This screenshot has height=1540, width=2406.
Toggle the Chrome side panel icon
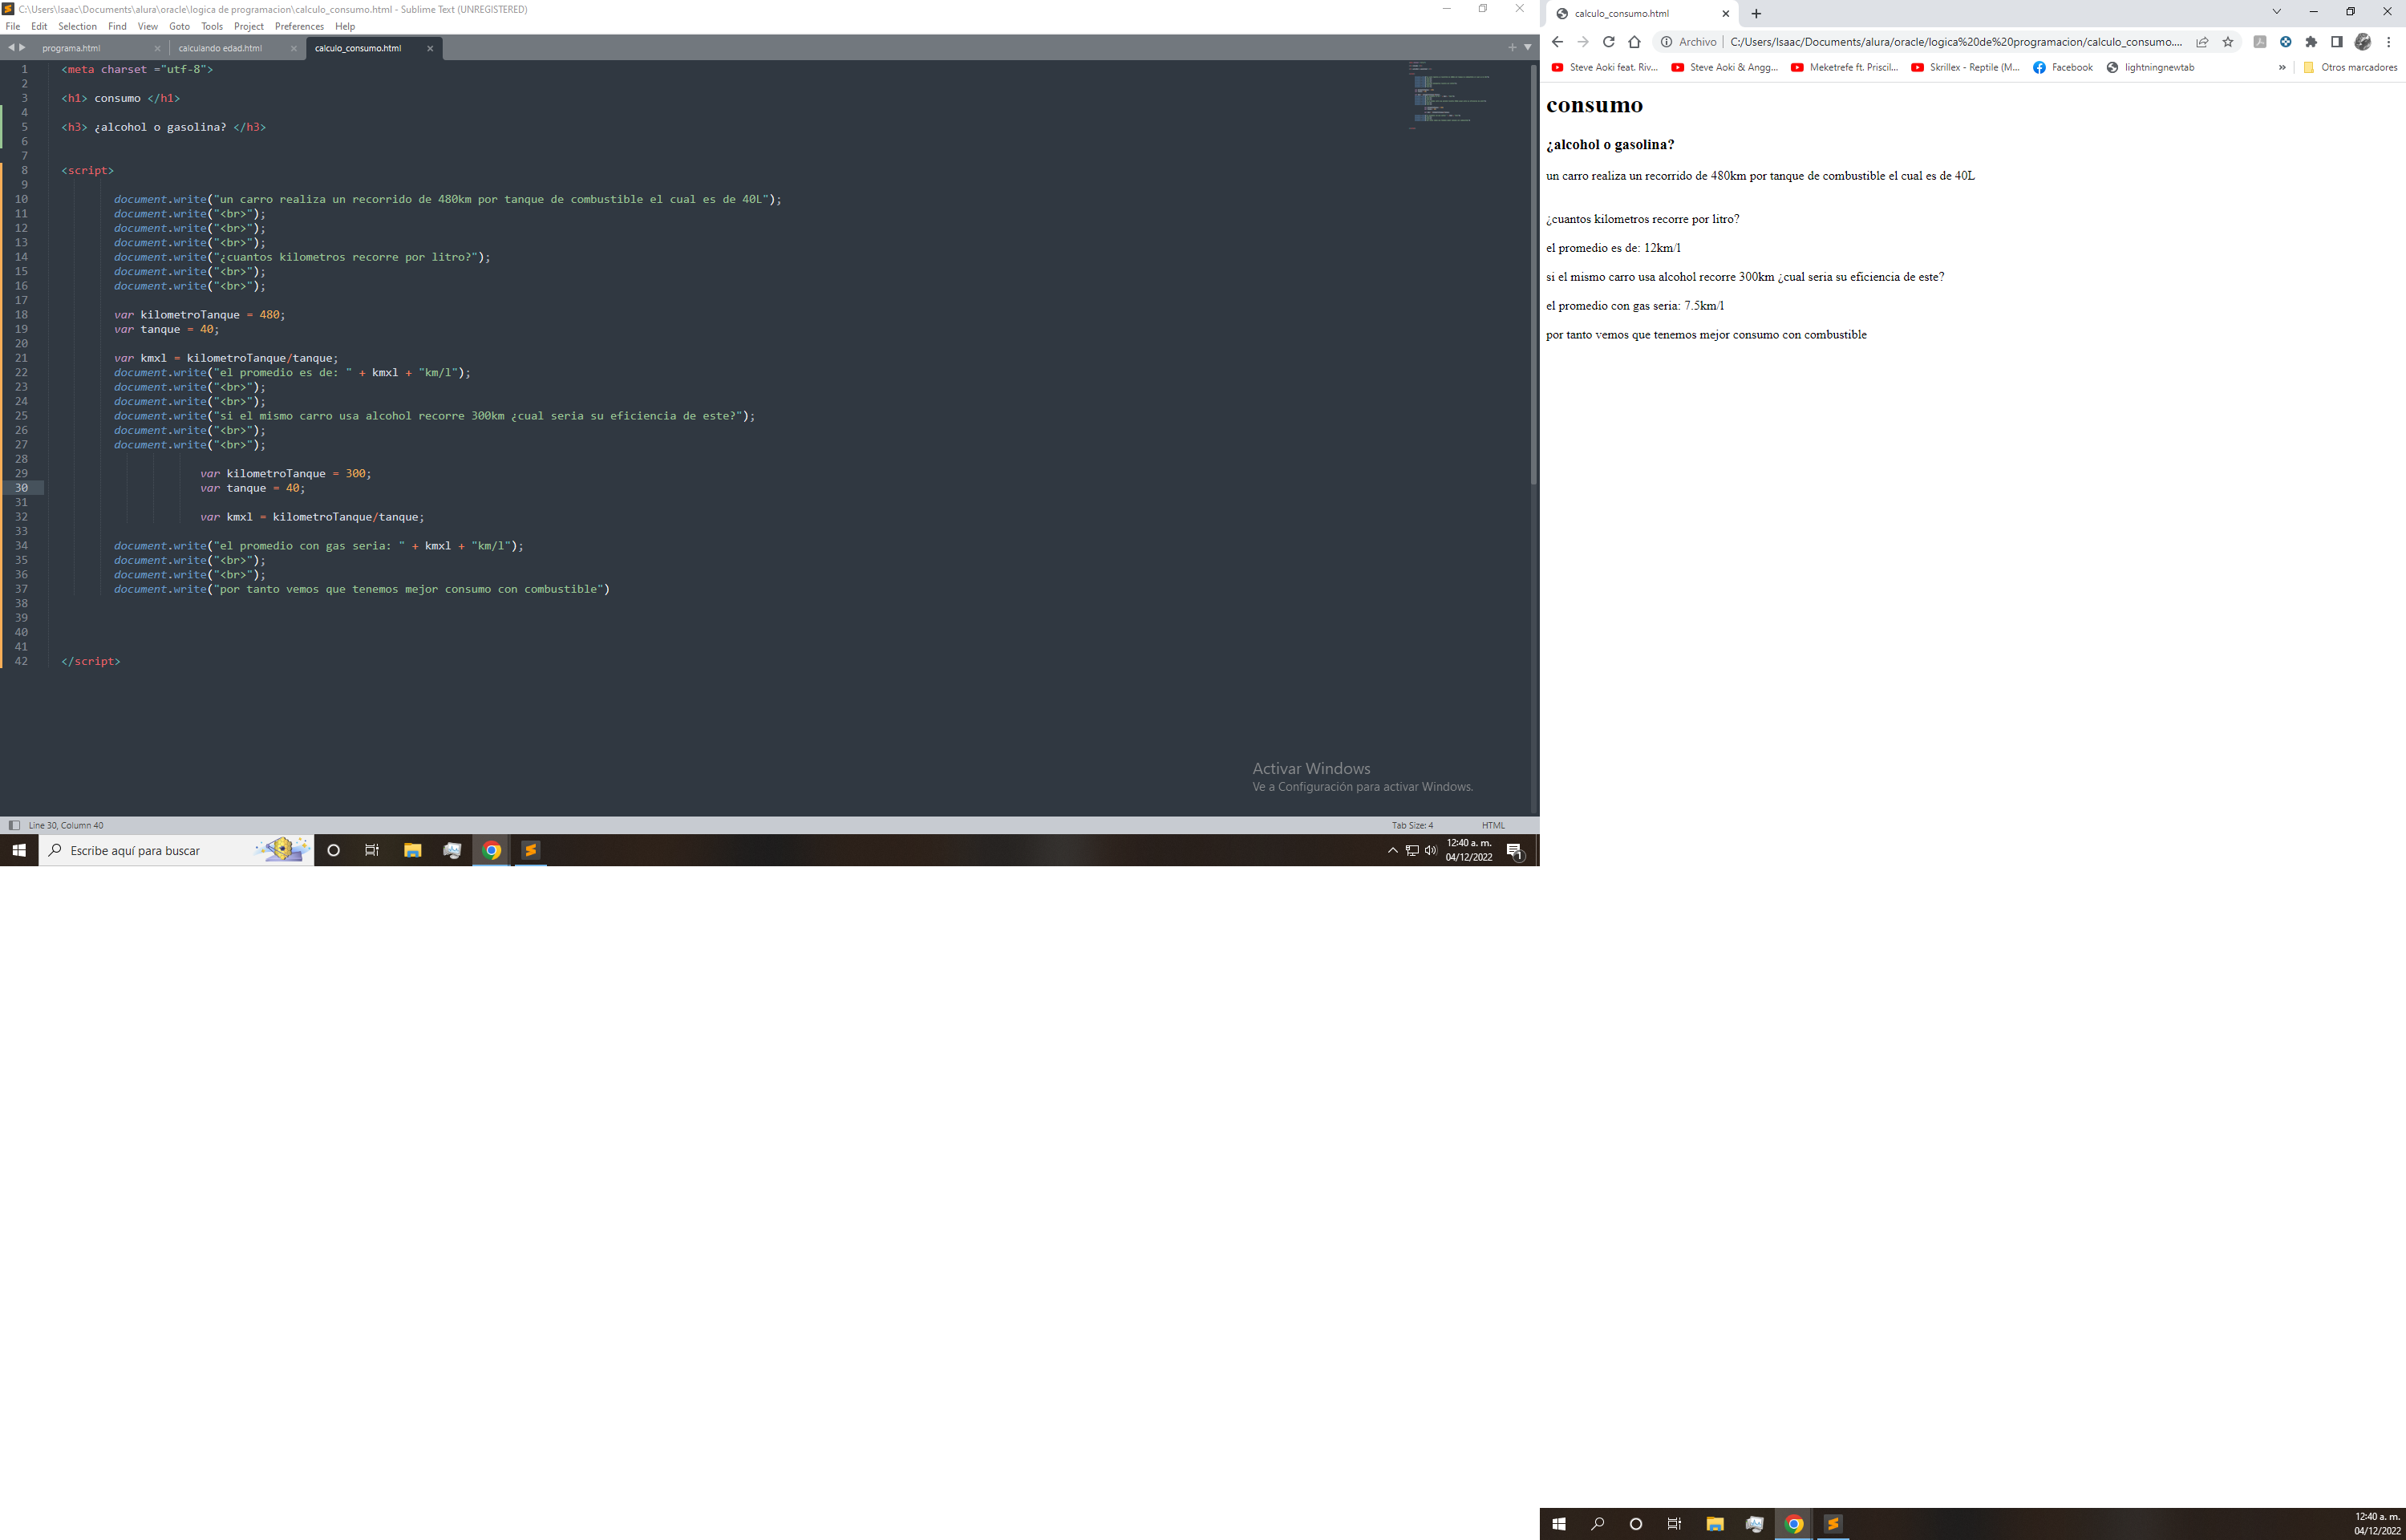[x=2337, y=42]
